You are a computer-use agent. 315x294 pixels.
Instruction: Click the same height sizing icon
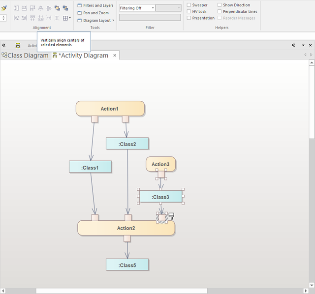click(16, 8)
